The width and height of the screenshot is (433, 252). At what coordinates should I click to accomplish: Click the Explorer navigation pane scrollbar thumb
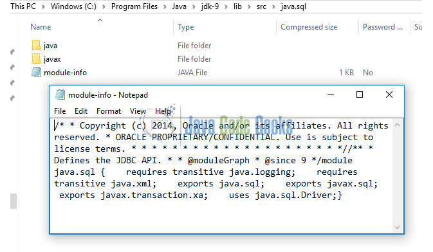point(14,201)
